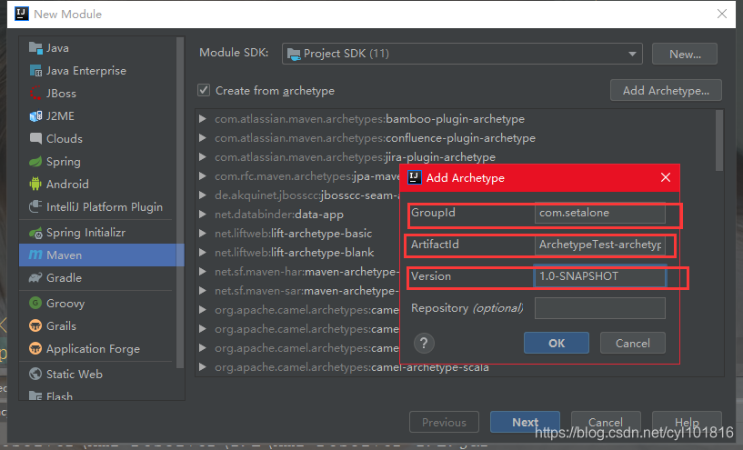Select the Static Web label

point(75,374)
